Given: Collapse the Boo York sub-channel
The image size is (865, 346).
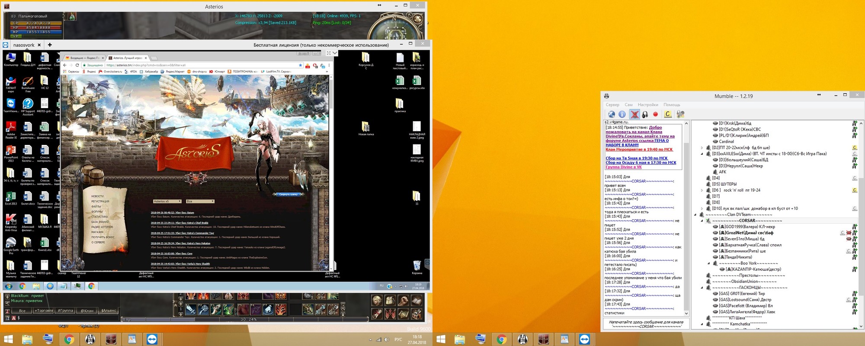Looking at the screenshot, I should pos(708,263).
